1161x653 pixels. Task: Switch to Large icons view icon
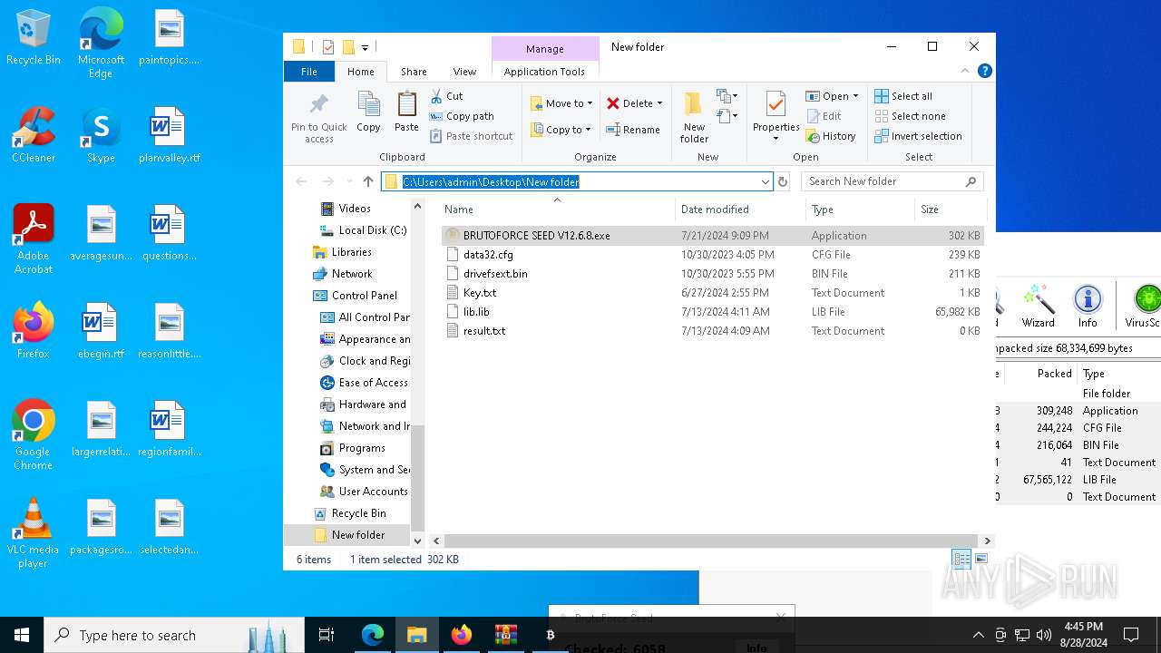click(x=981, y=559)
